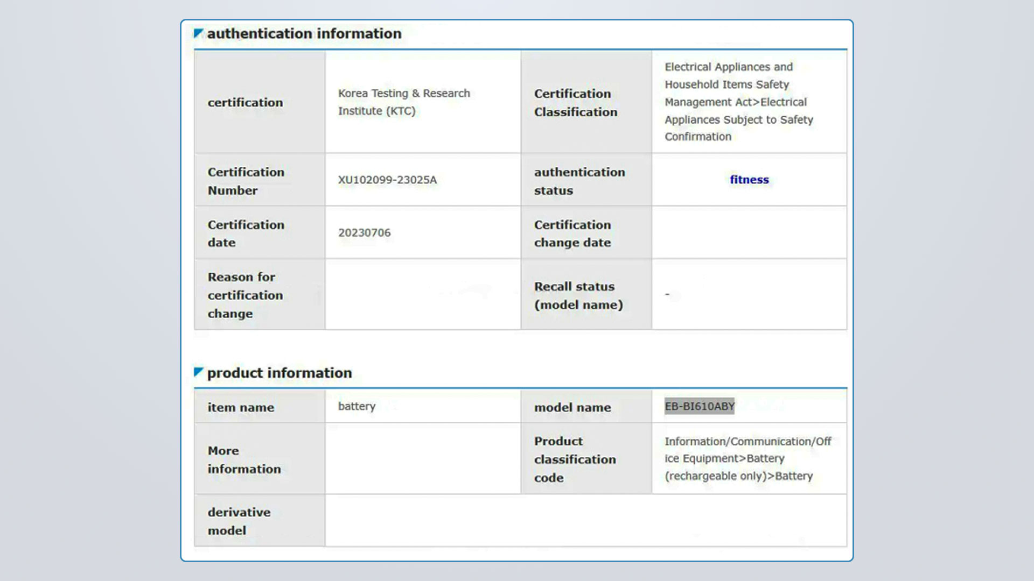The width and height of the screenshot is (1034, 581).
Task: Click the 'Recall status (model name)' label
Action: click(578, 295)
